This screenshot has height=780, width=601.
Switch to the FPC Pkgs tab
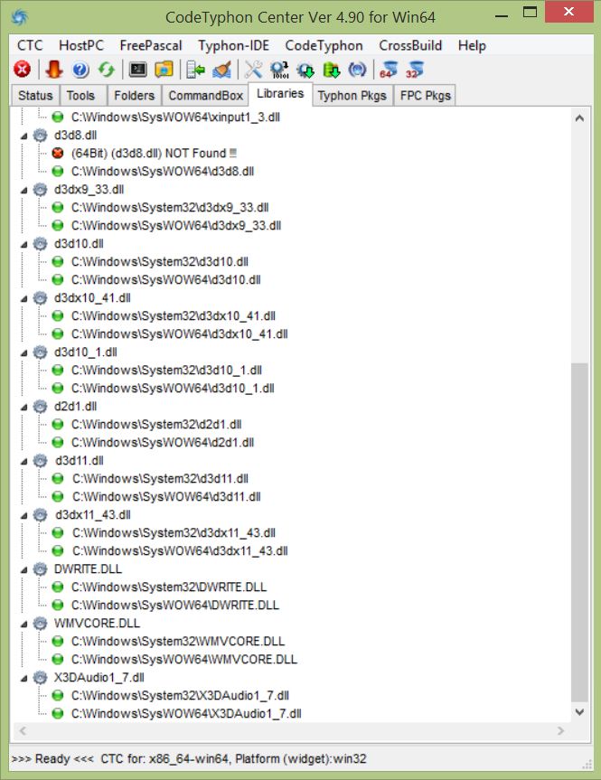[x=426, y=96]
